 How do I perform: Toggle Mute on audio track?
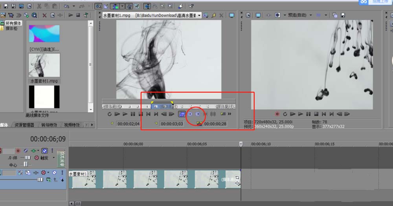45,151
